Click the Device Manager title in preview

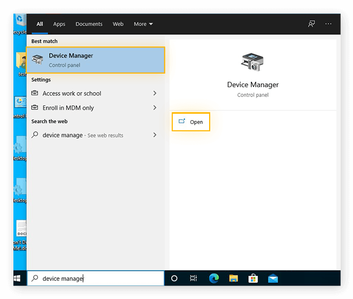[x=253, y=85]
